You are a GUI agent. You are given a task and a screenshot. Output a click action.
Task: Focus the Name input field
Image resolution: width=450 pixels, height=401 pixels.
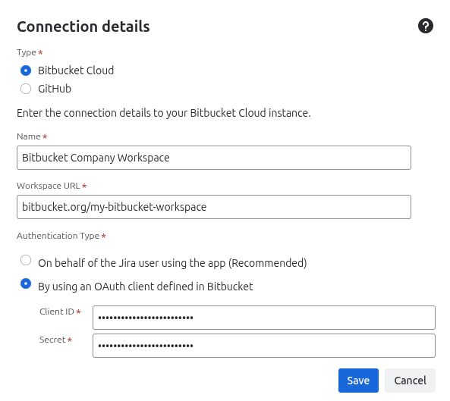[214, 158]
